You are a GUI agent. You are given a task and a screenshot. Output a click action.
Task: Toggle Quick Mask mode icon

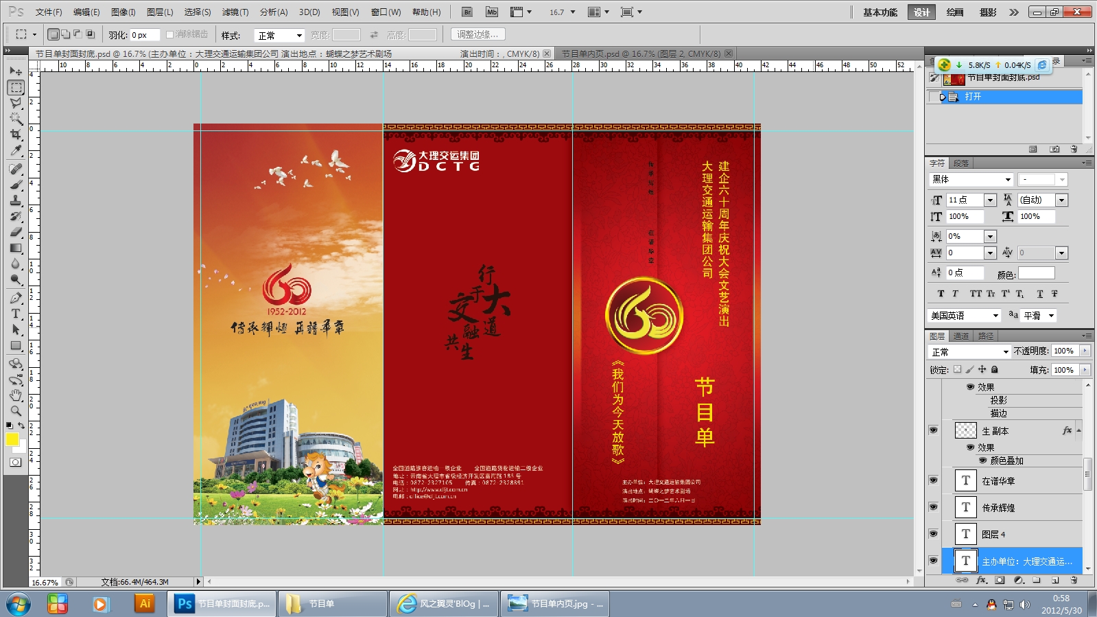pos(15,462)
